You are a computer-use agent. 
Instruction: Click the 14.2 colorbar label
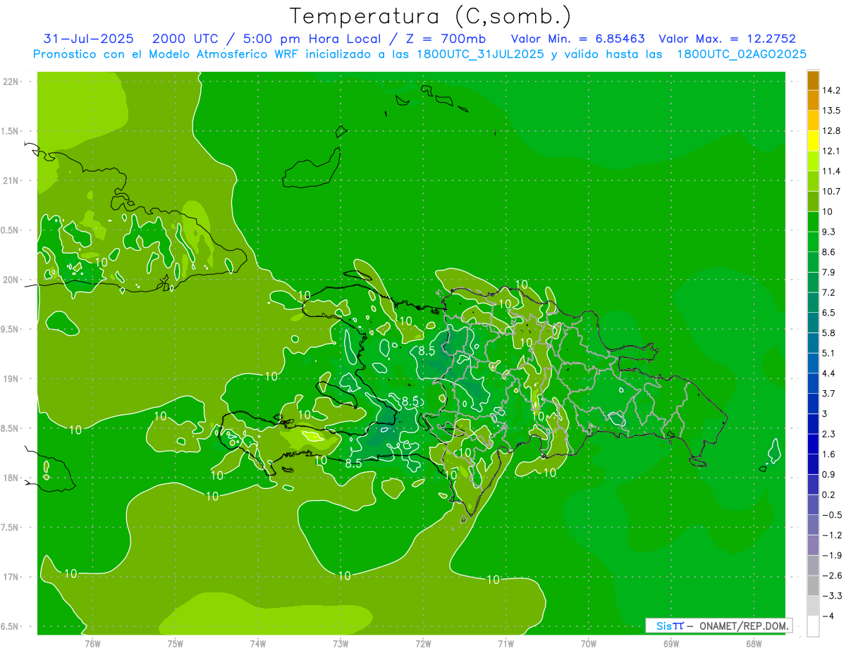833,90
